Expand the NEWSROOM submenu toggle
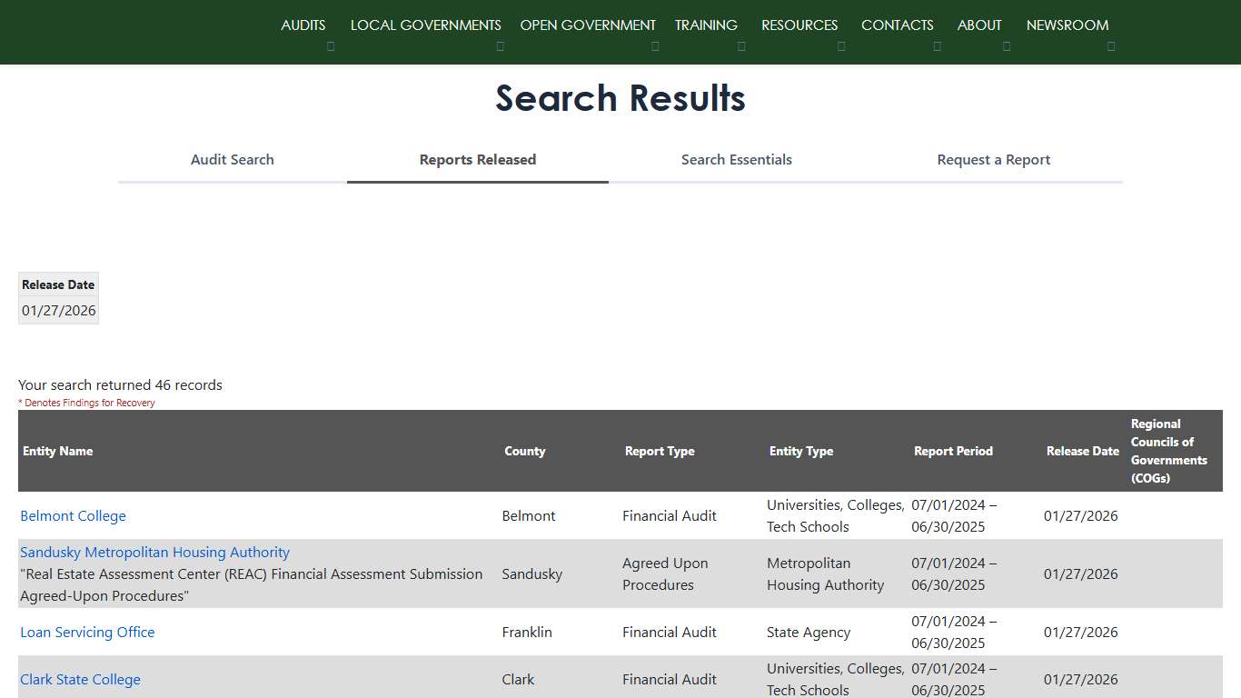This screenshot has height=698, width=1241. point(1111,45)
